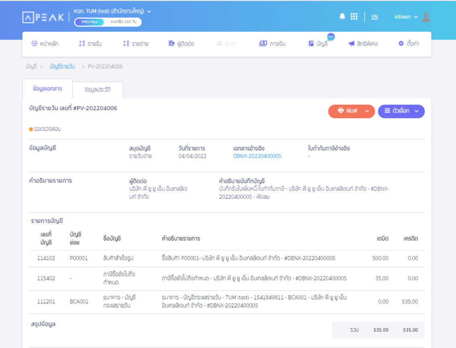The image size is (456, 348).
Task: Click the รอตรวจสอบ status label
Action: (x=47, y=129)
